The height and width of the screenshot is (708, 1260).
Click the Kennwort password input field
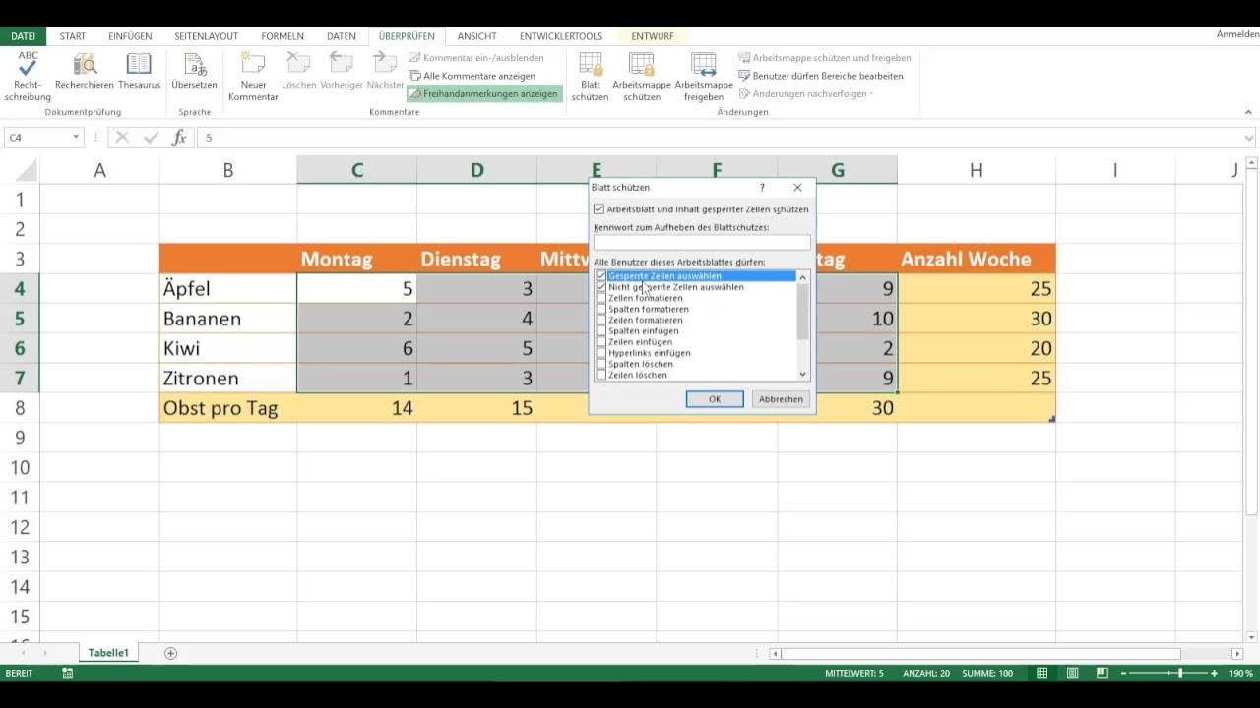point(702,242)
